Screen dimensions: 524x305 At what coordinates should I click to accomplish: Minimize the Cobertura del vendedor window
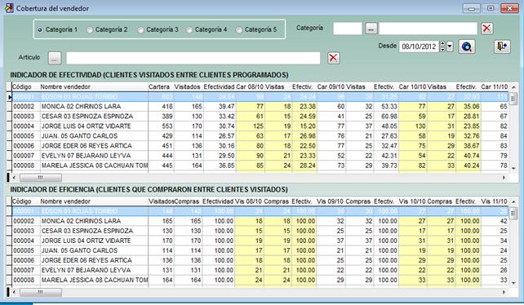pos(472,8)
